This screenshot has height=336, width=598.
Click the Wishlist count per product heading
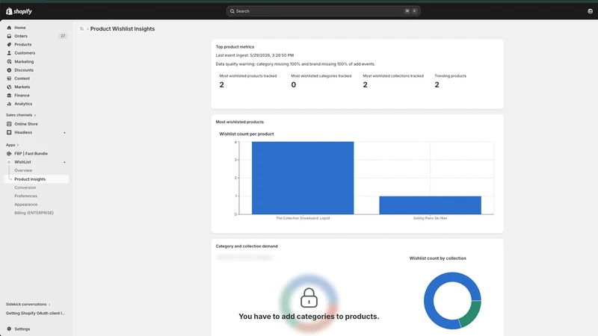click(247, 134)
